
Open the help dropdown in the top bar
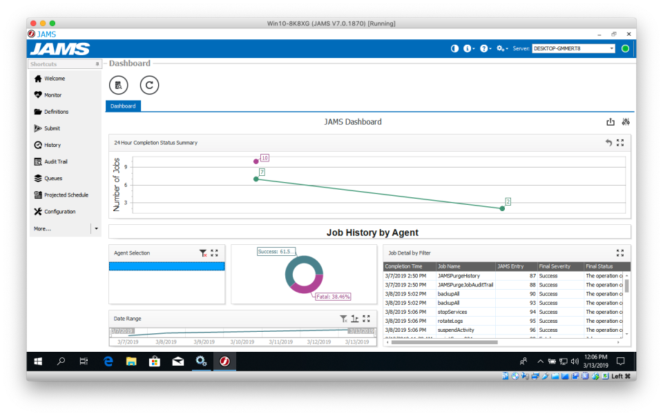click(x=485, y=48)
